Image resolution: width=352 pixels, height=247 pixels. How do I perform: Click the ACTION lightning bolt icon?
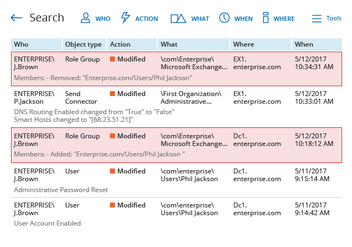pyautogui.click(x=125, y=18)
